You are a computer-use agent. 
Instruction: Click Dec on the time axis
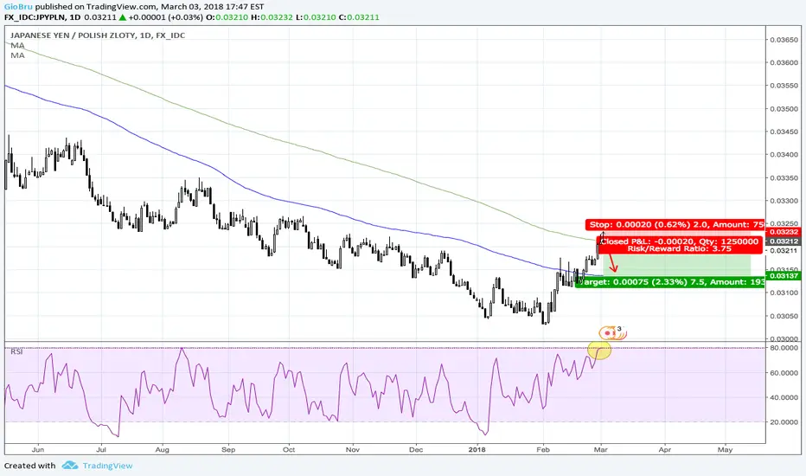coord(416,449)
